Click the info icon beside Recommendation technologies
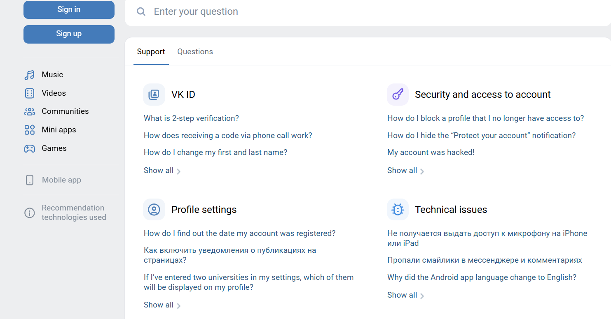Viewport: 611px width, 319px height. coord(29,213)
